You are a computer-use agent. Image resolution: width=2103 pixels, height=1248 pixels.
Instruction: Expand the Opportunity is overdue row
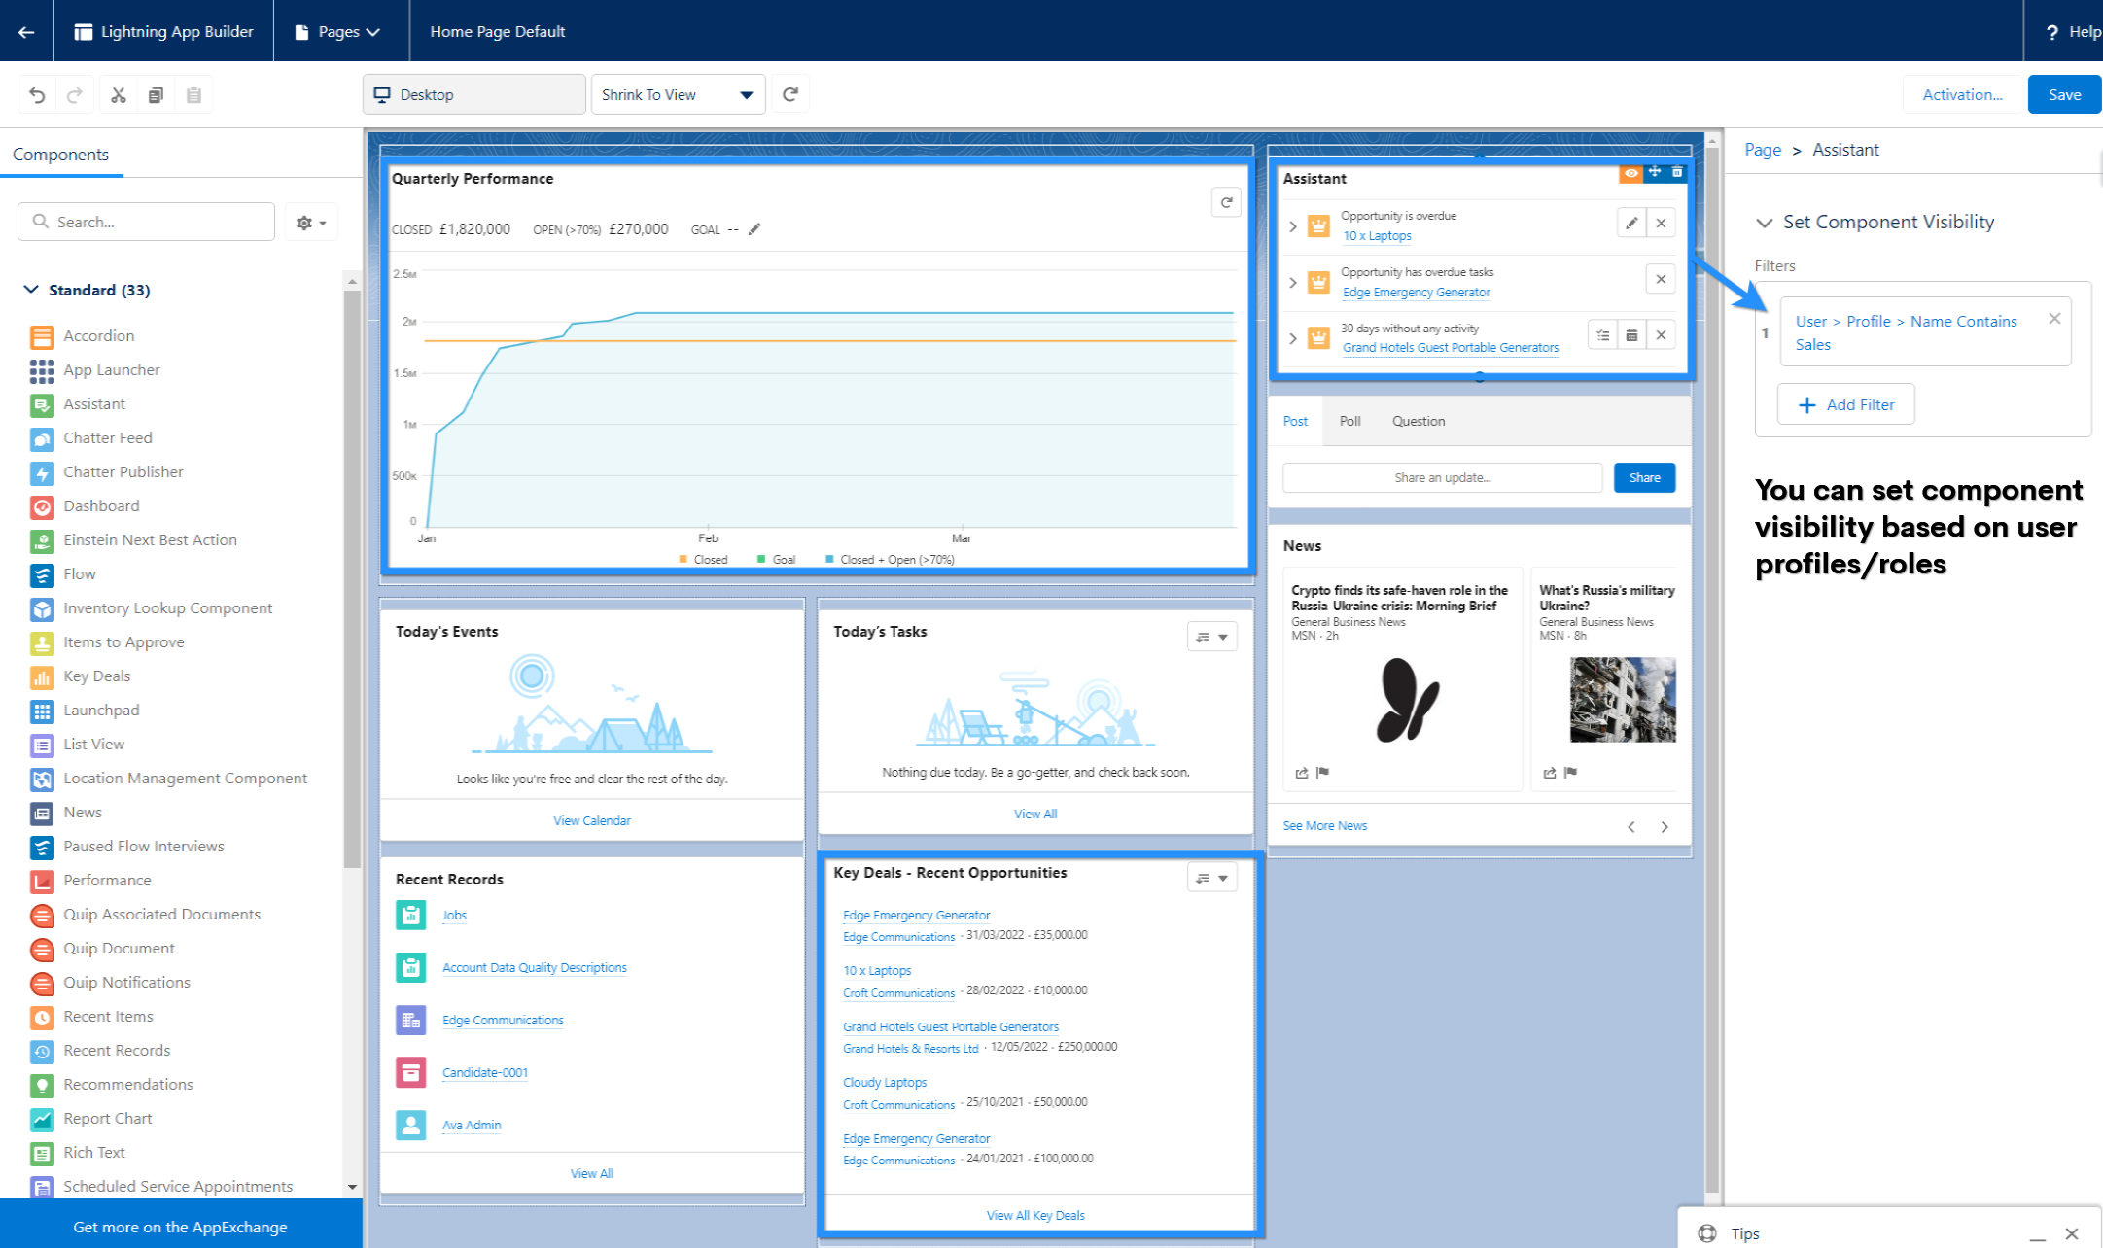pos(1293,225)
